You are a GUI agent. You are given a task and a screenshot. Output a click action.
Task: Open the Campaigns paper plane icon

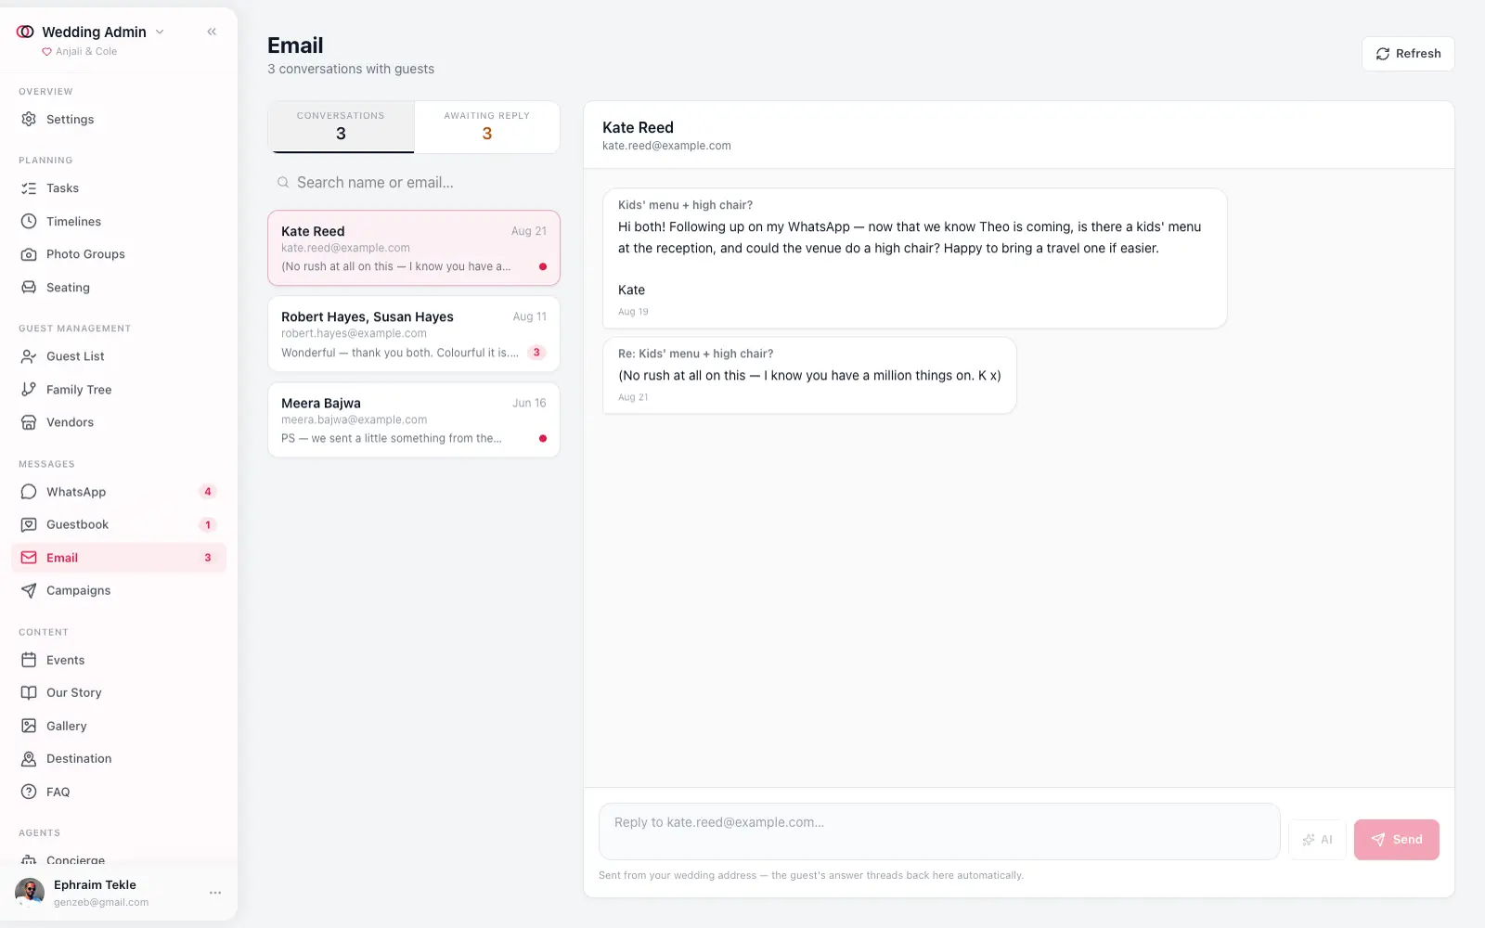coord(29,590)
